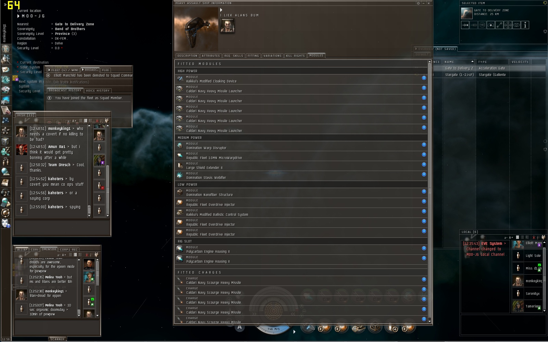The width and height of the screenshot is (548, 342).
Task: Open the Kill Rights tab
Action: tap(295, 56)
